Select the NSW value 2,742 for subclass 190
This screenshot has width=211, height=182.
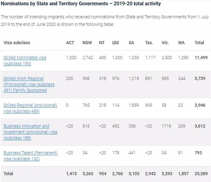[x=87, y=58]
